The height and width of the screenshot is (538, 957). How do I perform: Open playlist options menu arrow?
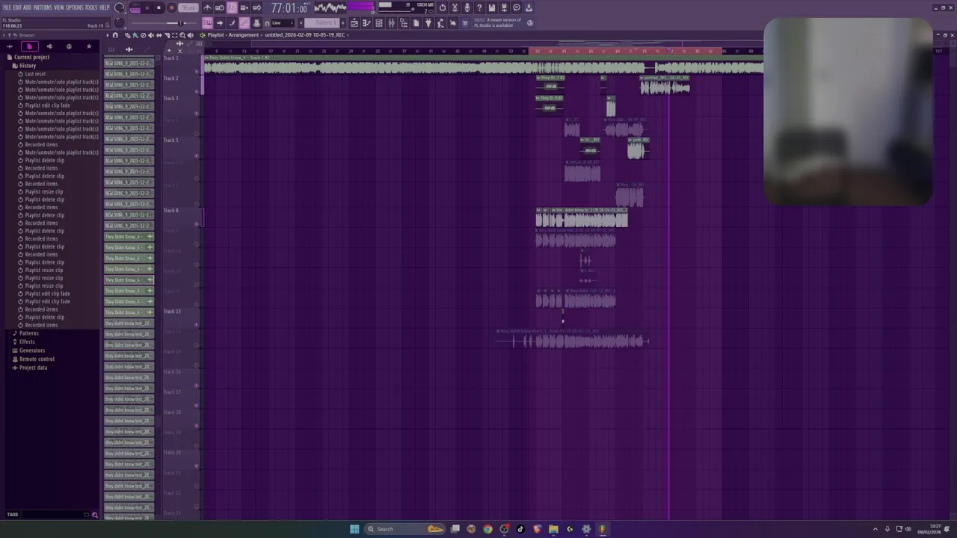(x=108, y=35)
